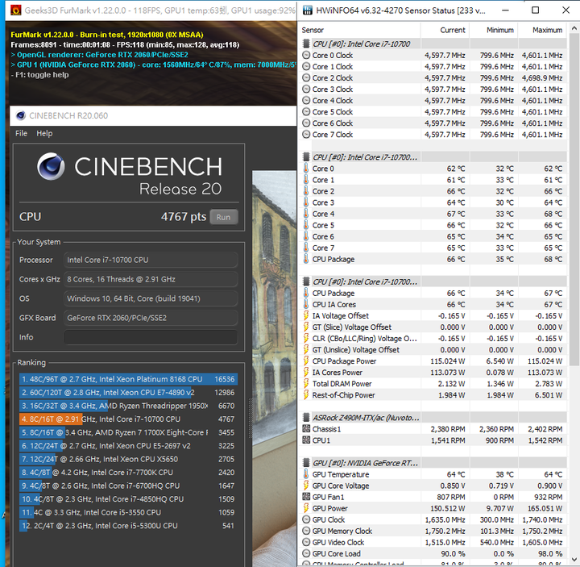Maximize the HWiNFO64 window
Screen dimensions: 580x567
pyautogui.click(x=535, y=10)
